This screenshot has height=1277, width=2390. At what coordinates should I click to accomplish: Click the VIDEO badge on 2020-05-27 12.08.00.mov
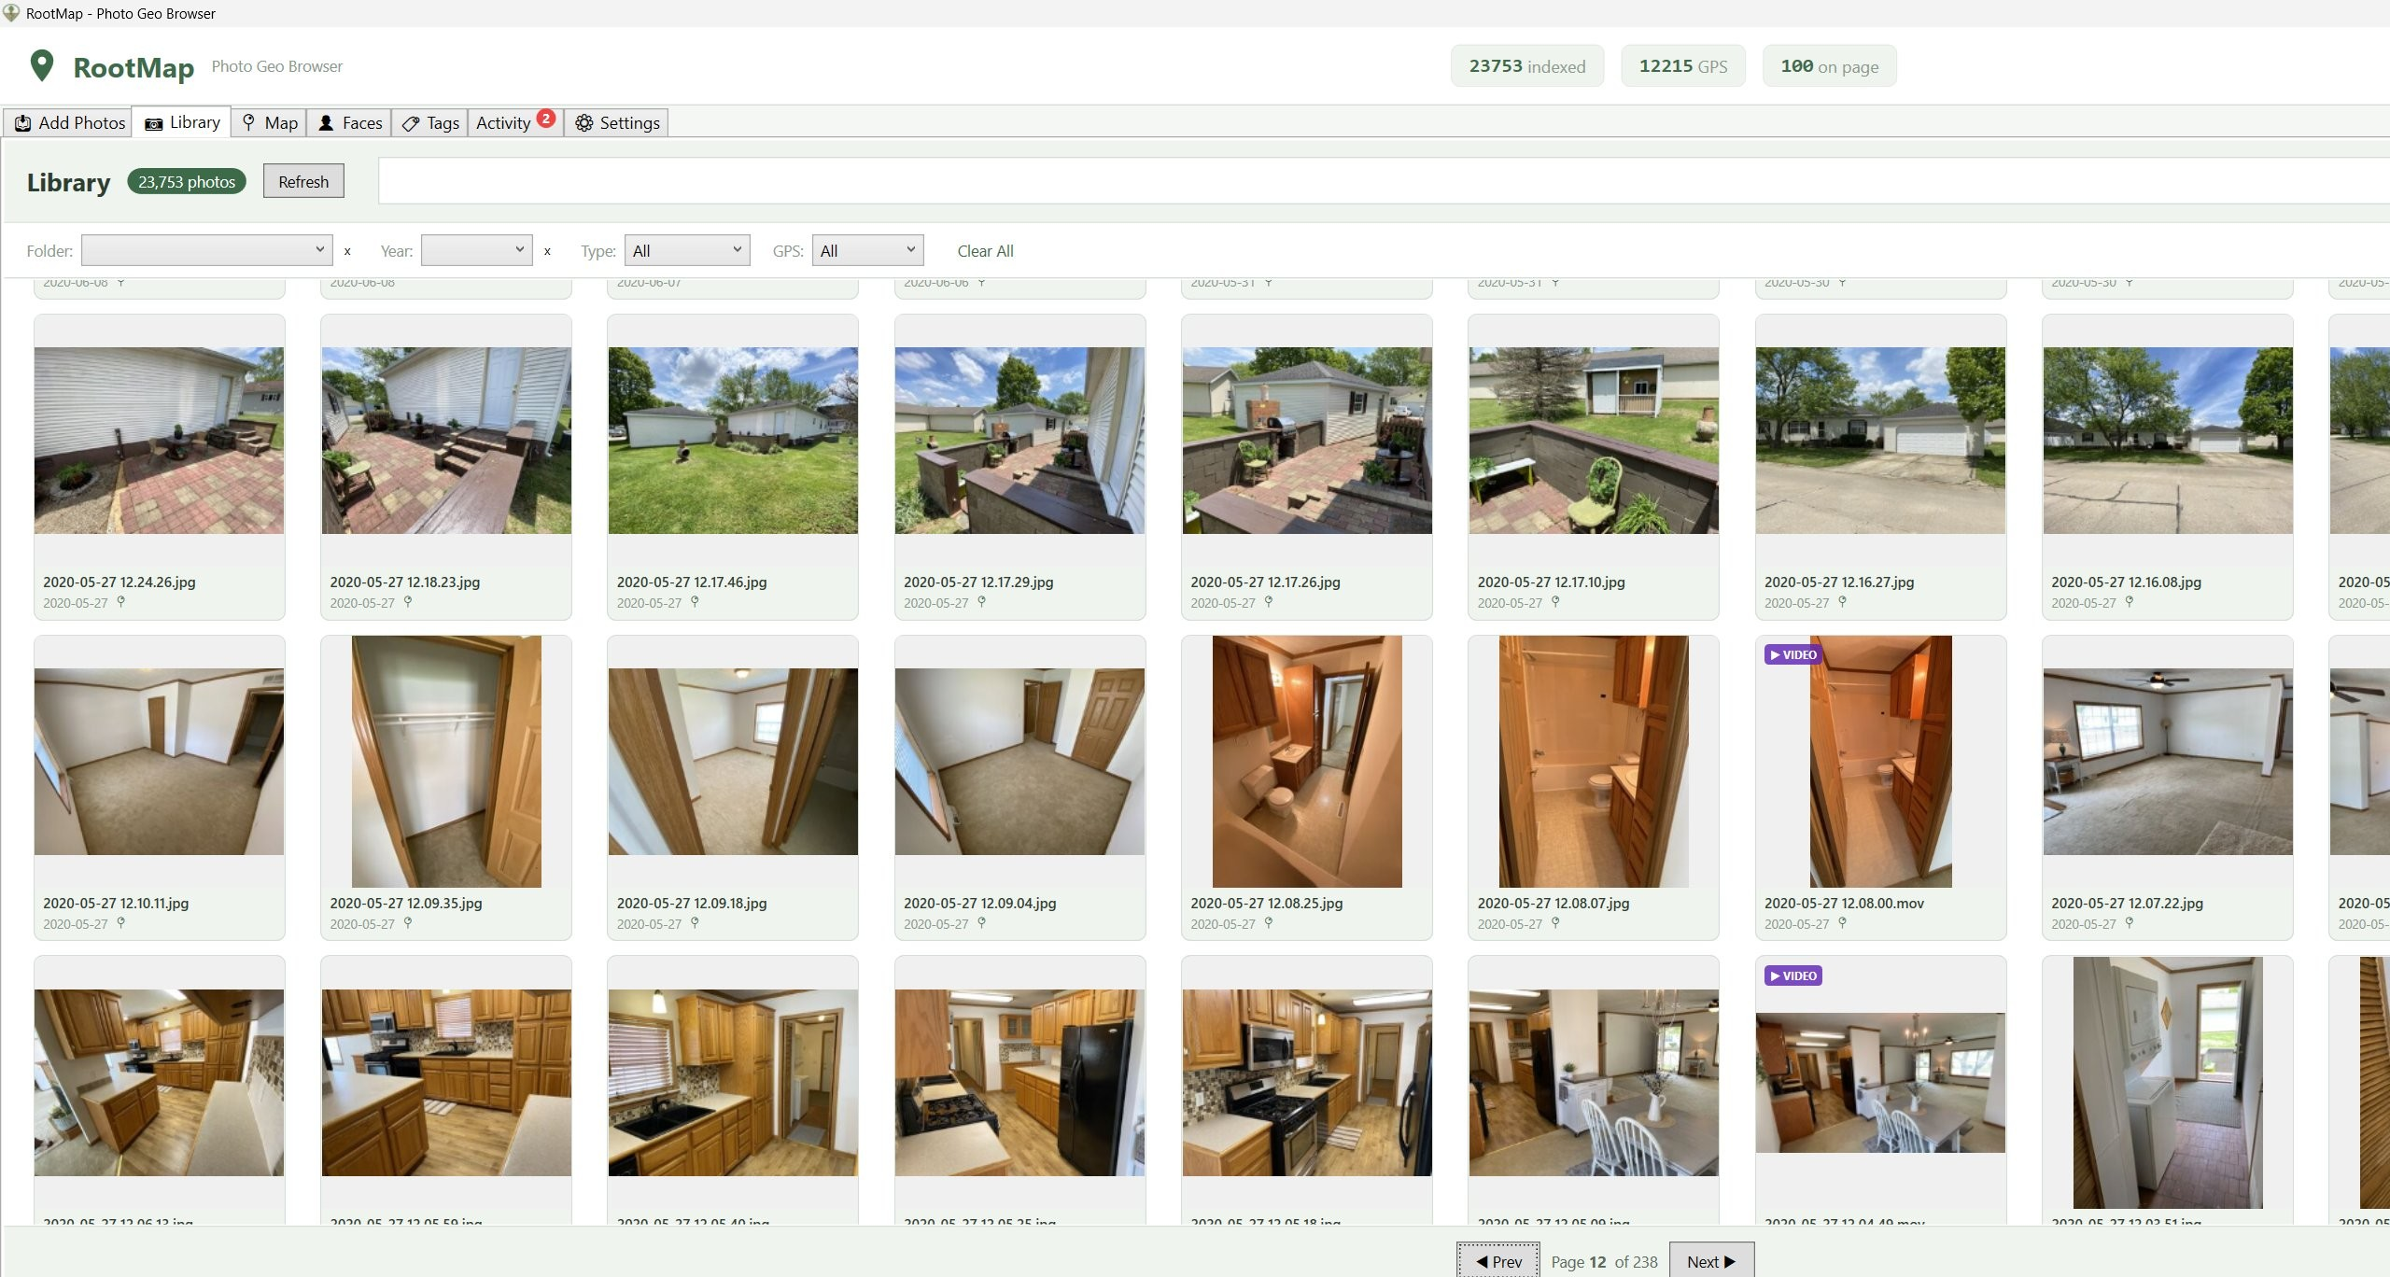tap(1792, 654)
